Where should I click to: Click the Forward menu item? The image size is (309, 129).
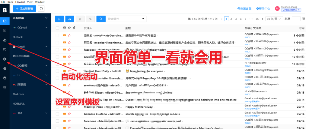[20, 2]
